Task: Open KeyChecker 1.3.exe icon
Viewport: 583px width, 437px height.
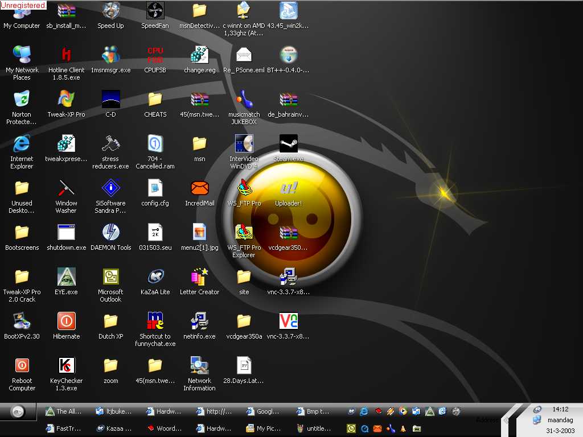Action: [x=66, y=366]
